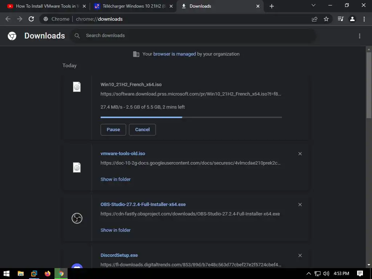Remove vmware-tools-old.iso from the list
This screenshot has width=372, height=279.
coord(300,154)
